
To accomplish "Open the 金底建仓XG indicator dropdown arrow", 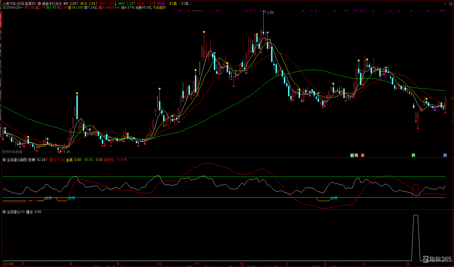I will tap(4, 212).
